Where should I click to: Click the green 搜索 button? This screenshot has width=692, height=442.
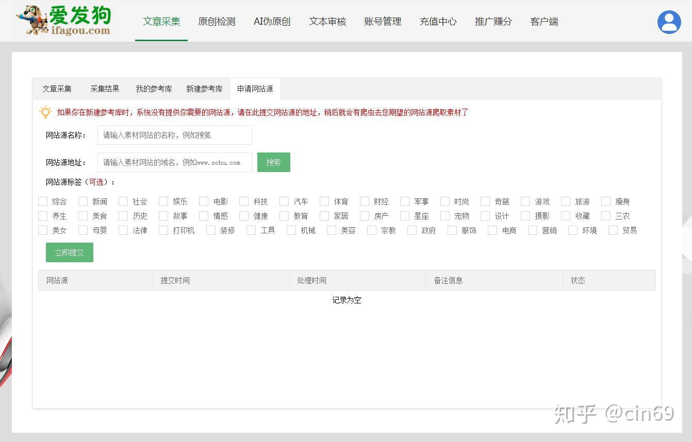click(x=274, y=162)
